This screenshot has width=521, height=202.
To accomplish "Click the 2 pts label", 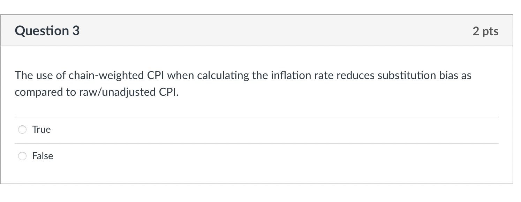I will (486, 31).
